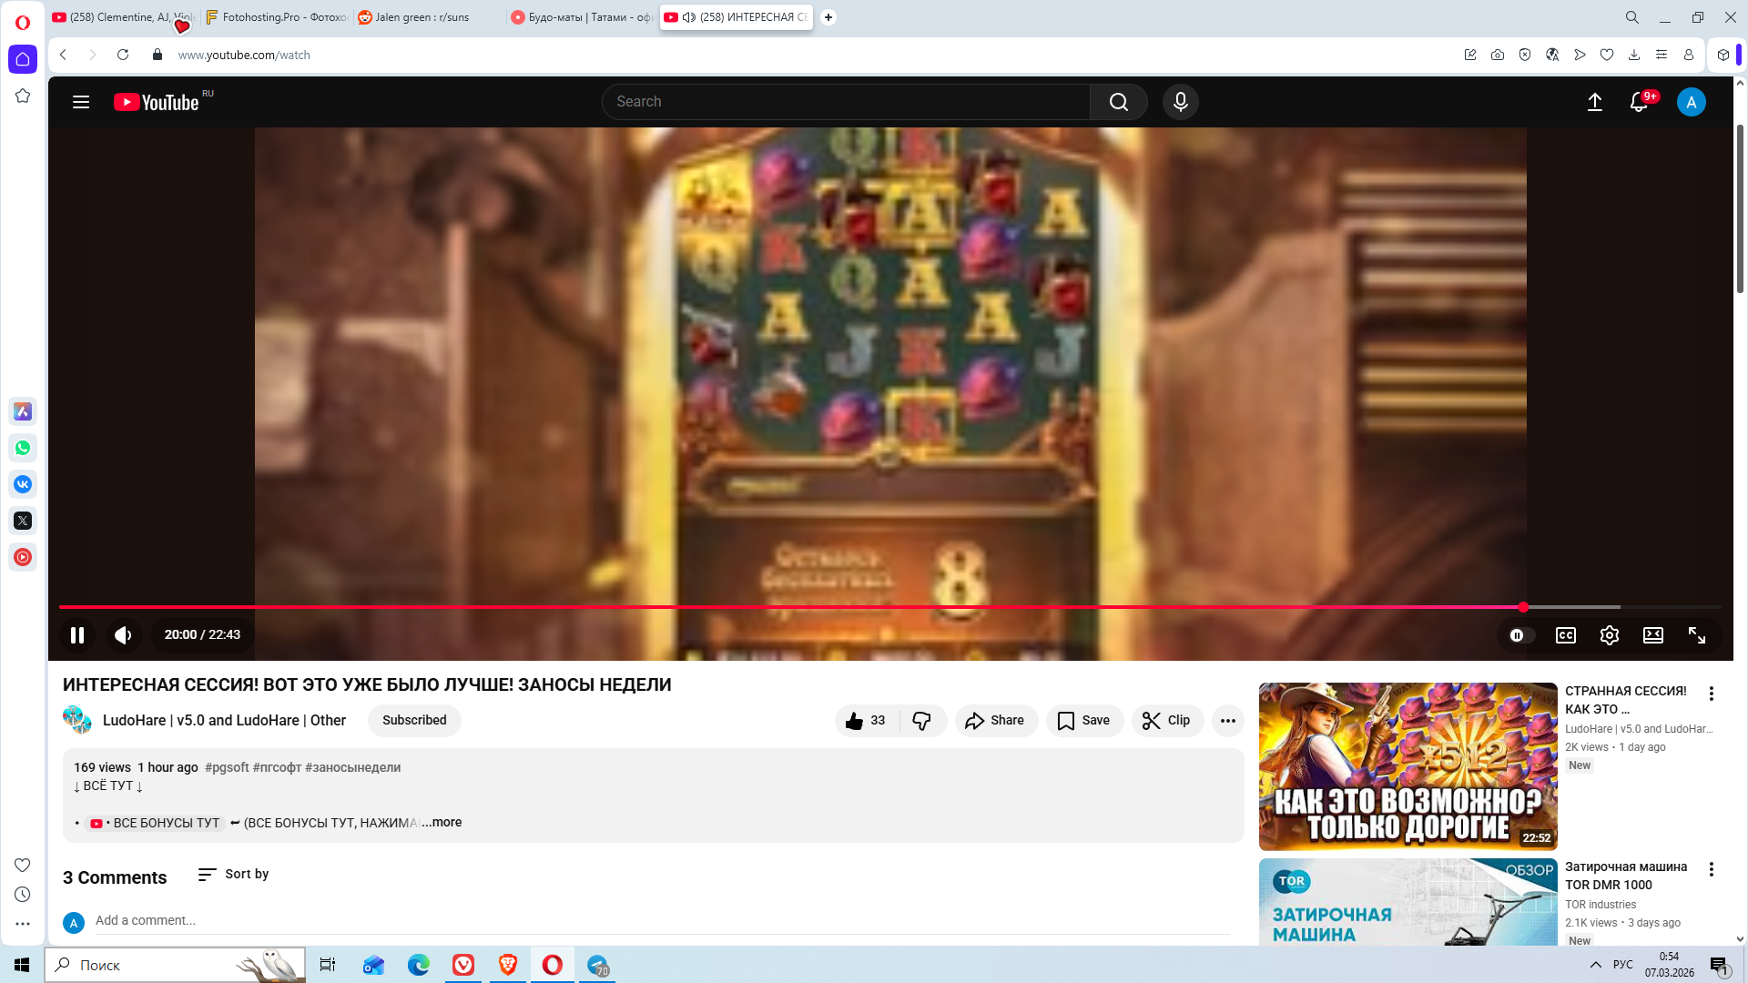The height and width of the screenshot is (983, 1748).
Task: Click on the video progress bar
Action: (x=819, y=606)
